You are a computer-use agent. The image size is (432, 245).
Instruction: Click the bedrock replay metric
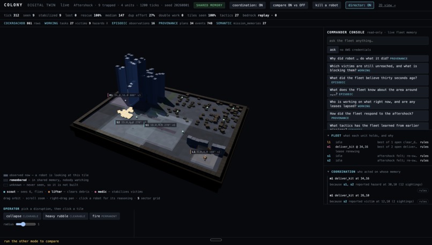coord(259,16)
